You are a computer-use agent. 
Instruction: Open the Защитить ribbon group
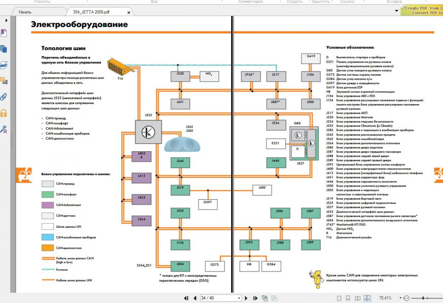[320, 2]
